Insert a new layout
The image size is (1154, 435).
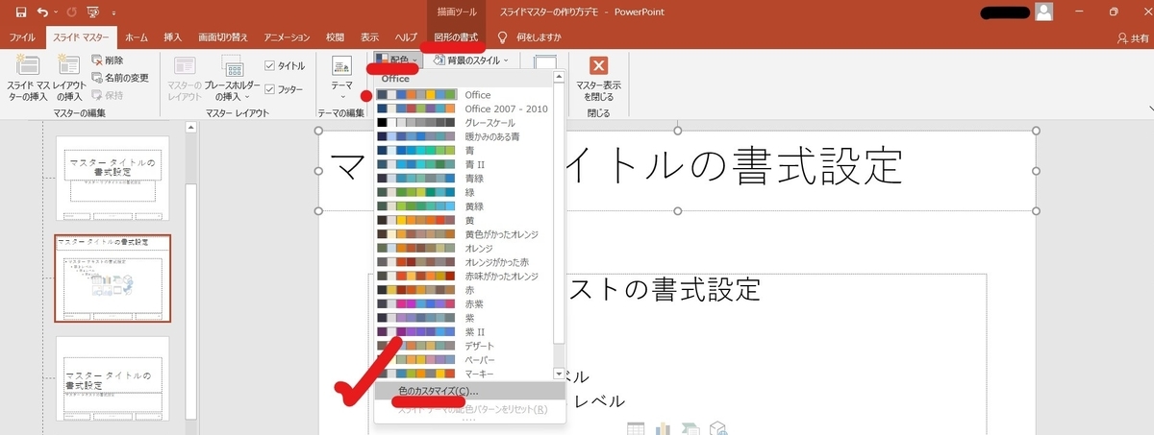tap(68, 80)
